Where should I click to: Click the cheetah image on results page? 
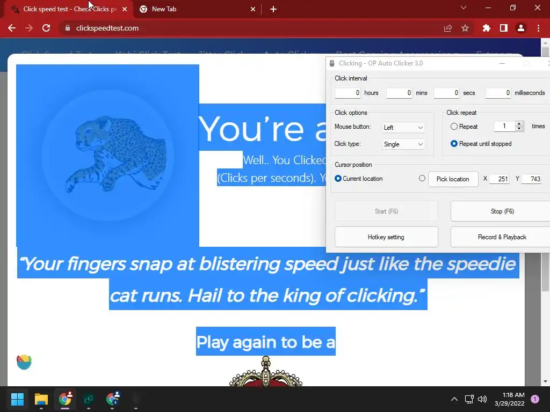tap(107, 156)
